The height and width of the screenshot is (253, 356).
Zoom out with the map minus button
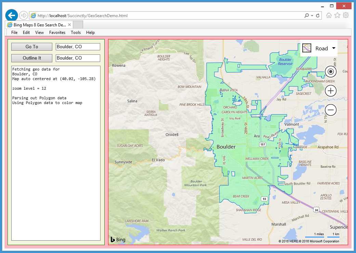(x=331, y=110)
